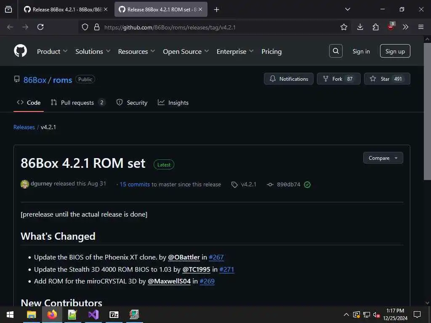Open the Compare dropdown button
This screenshot has height=323, width=431.
383,158
